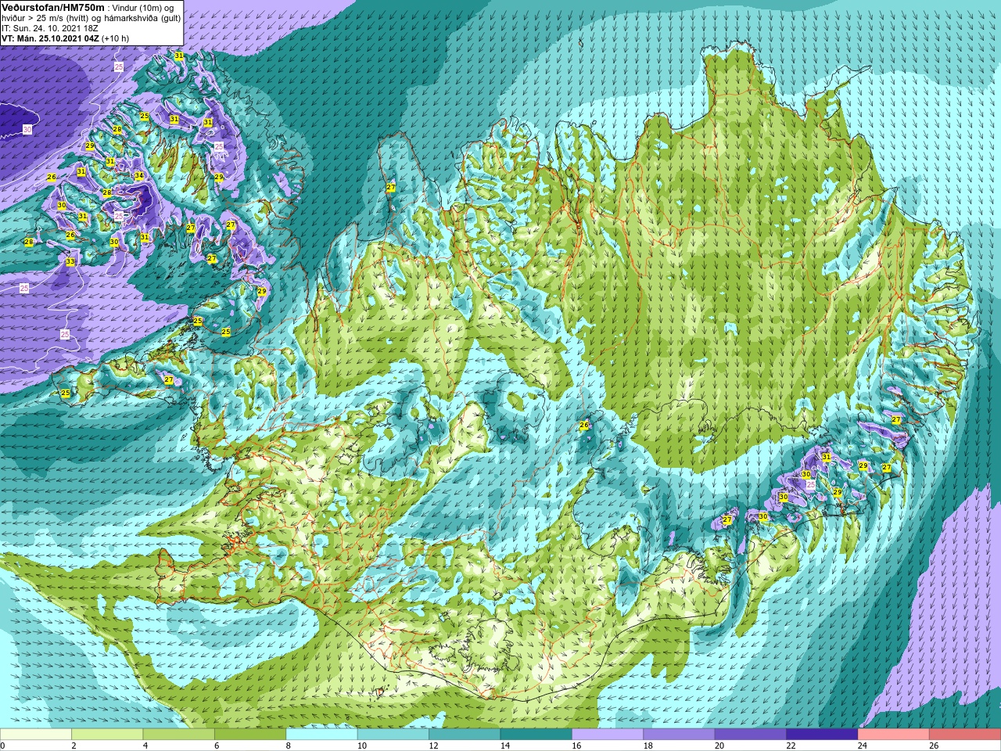
Task: Click the 14–16 m/s dark teal legend swatch
Action: pos(536,734)
